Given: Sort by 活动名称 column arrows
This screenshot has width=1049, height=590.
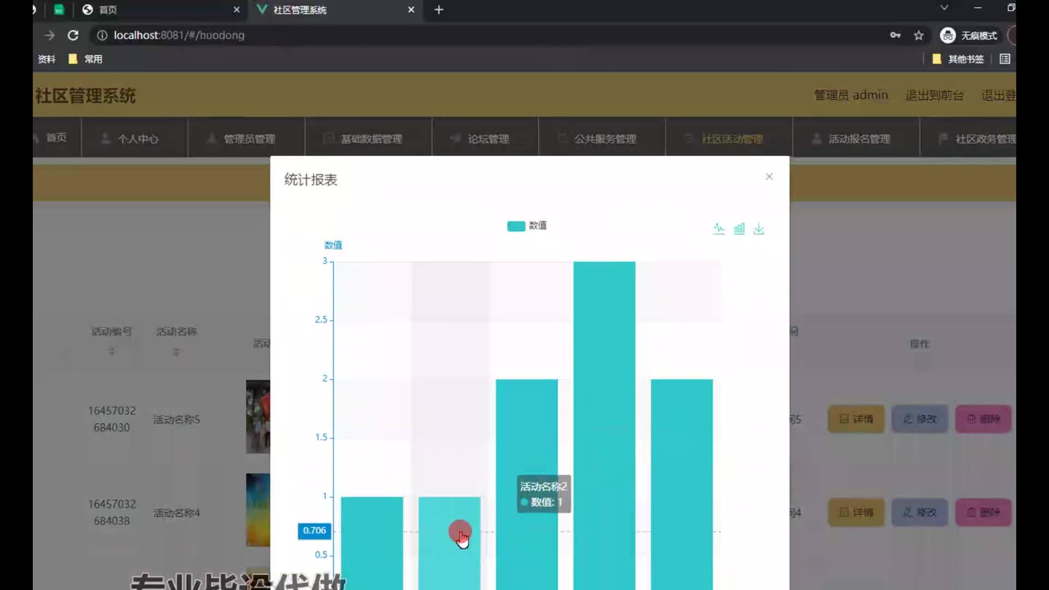Looking at the screenshot, I should tap(176, 352).
